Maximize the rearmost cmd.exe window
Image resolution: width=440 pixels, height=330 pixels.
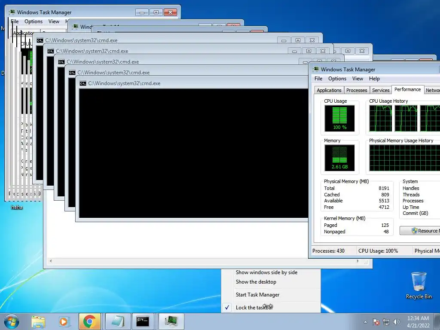(298, 40)
